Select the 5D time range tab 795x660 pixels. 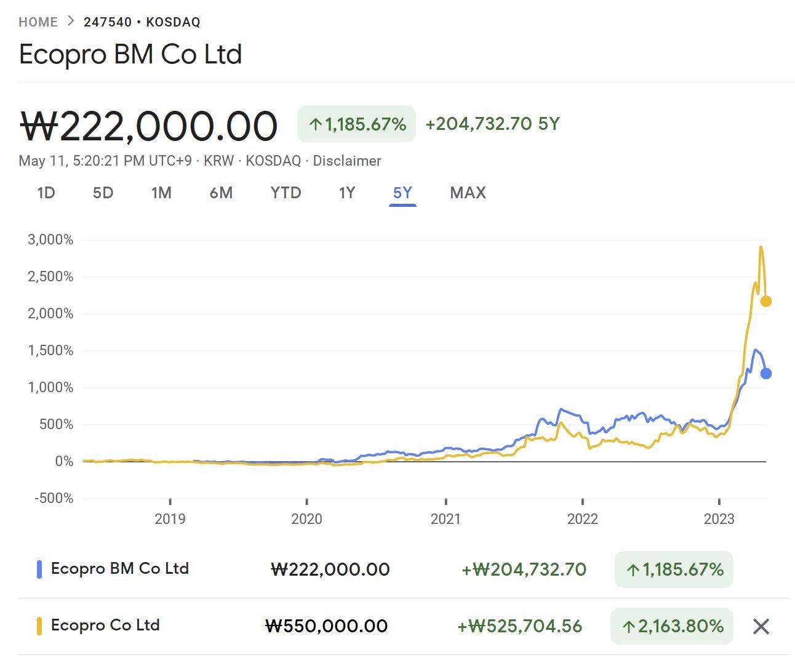pyautogui.click(x=103, y=193)
